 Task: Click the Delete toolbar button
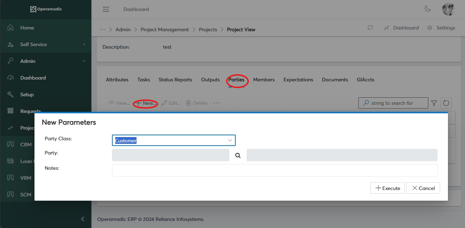pyautogui.click(x=197, y=103)
